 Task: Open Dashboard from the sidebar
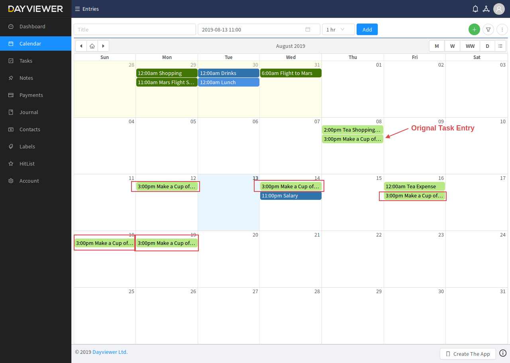35,26
